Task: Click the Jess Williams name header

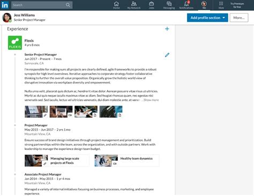Action: coord(24,15)
